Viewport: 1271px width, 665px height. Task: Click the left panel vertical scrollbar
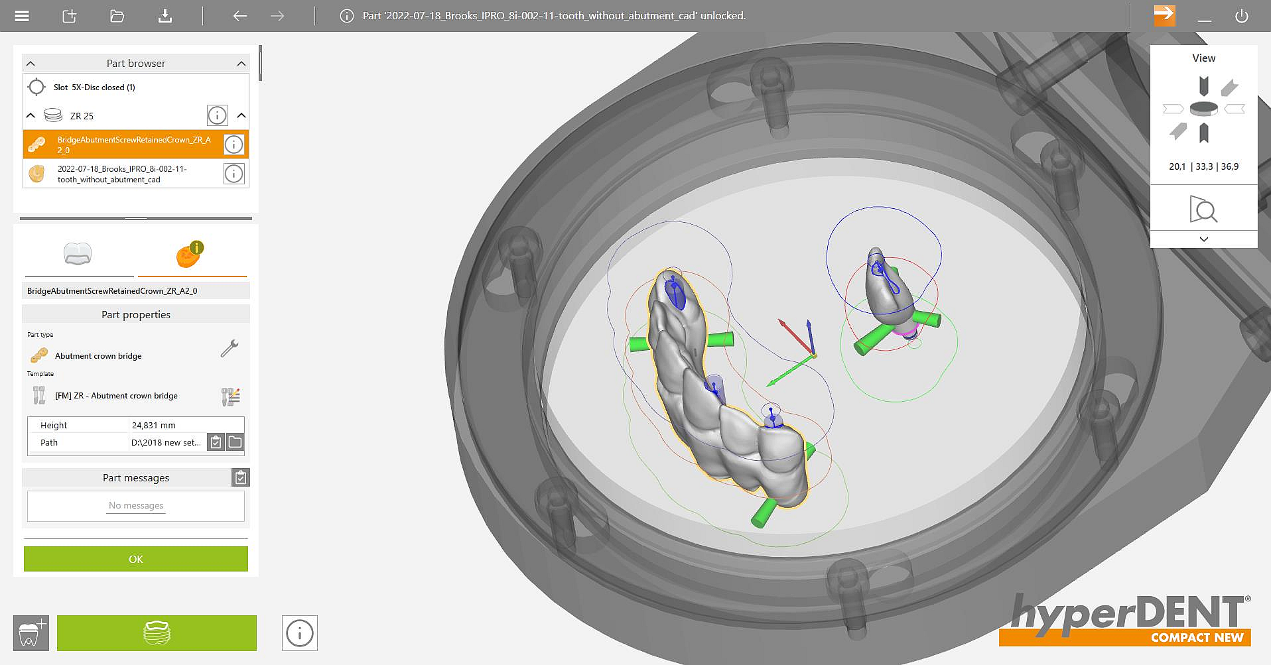click(260, 63)
